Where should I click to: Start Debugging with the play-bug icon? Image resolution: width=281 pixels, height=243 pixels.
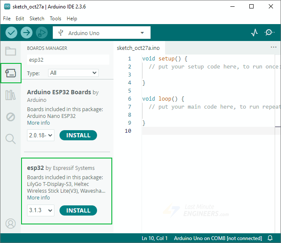coord(42,33)
